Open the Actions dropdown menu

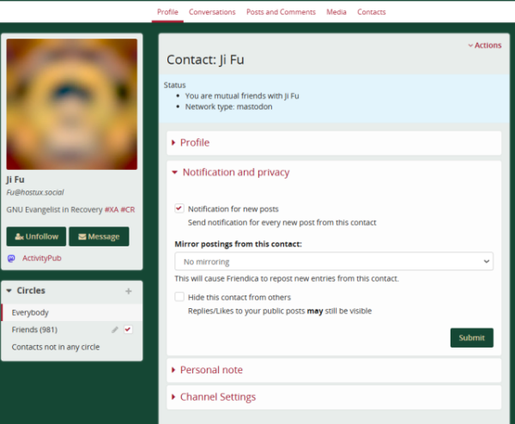click(x=485, y=45)
